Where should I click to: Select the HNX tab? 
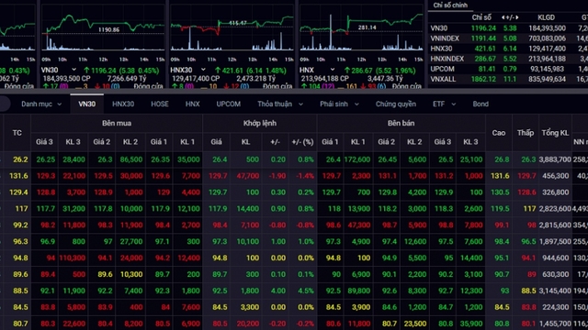coord(192,104)
